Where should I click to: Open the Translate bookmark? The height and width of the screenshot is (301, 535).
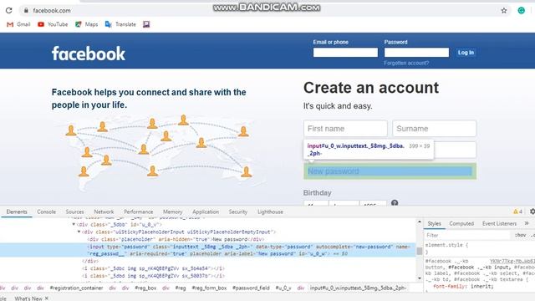coord(120,24)
